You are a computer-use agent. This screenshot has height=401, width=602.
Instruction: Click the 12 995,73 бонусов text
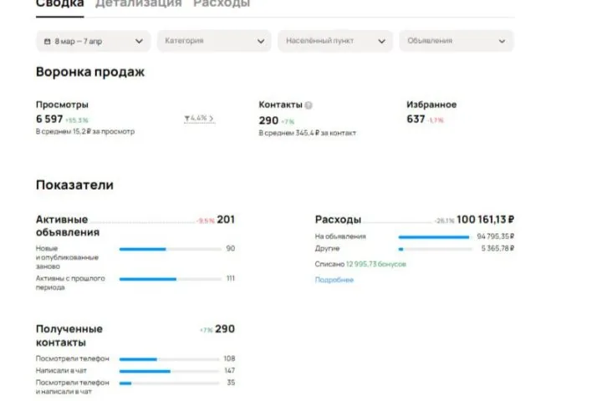click(x=376, y=264)
